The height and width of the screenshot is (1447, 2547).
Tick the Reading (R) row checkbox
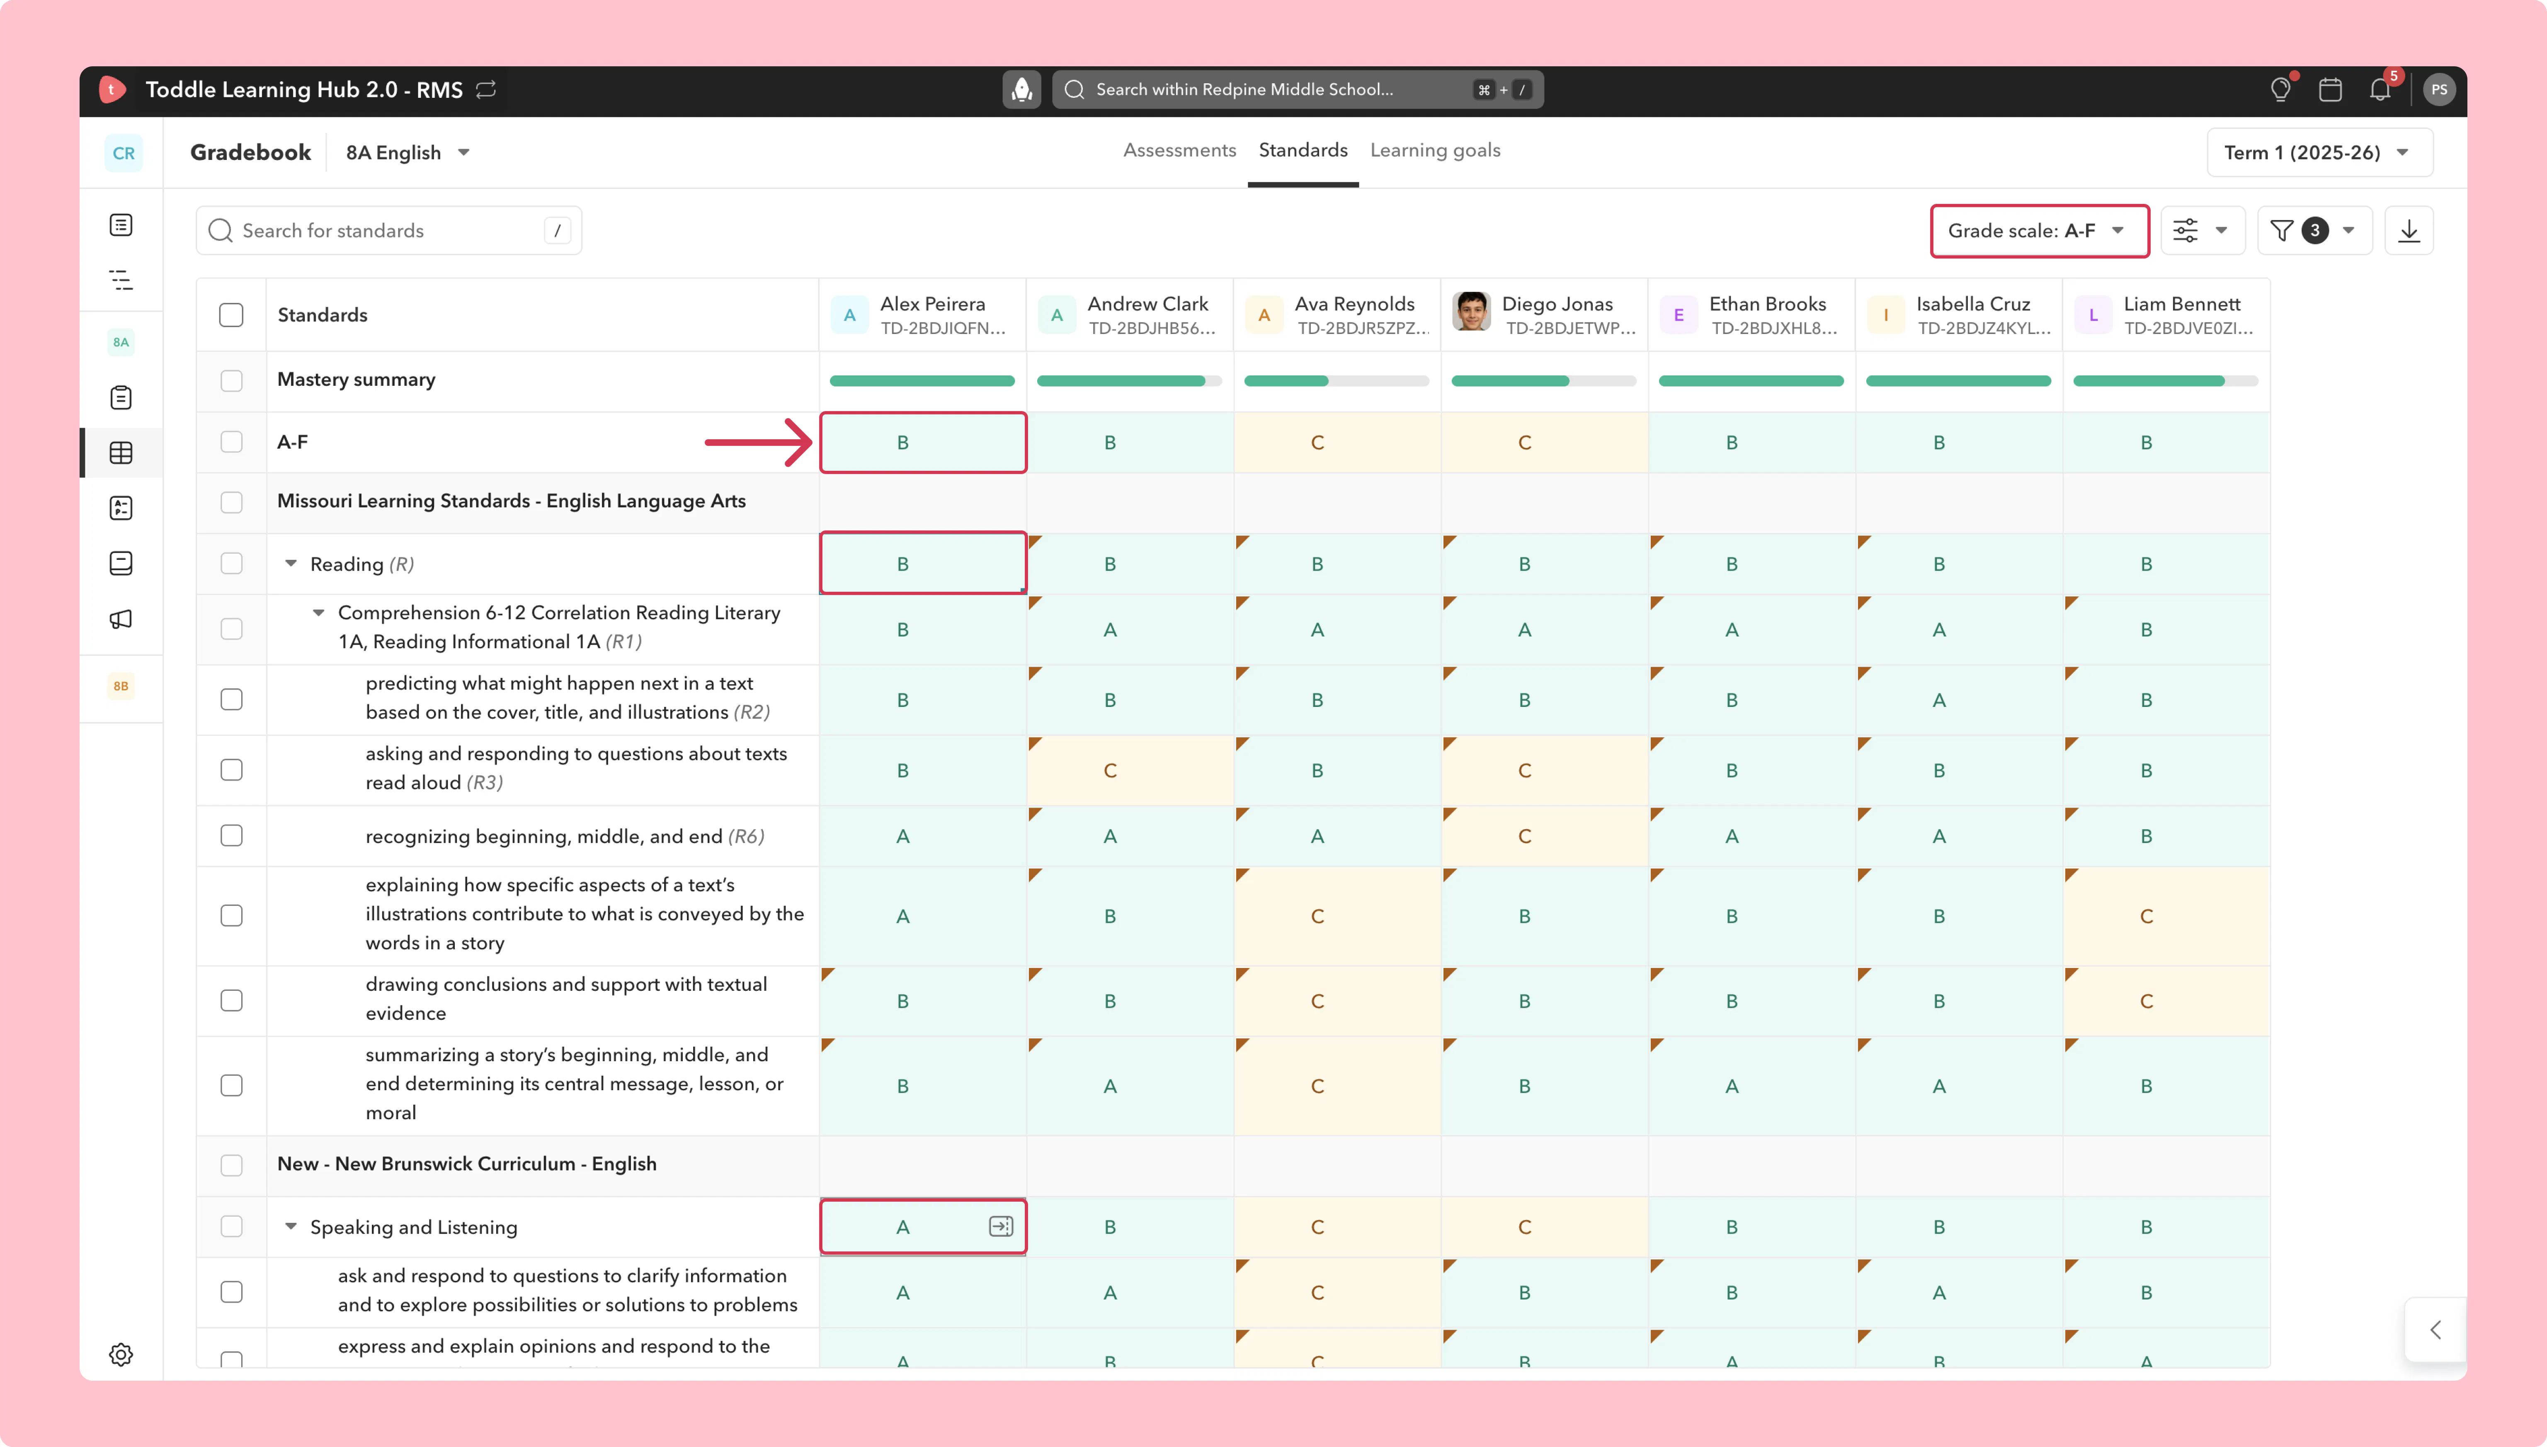[232, 564]
